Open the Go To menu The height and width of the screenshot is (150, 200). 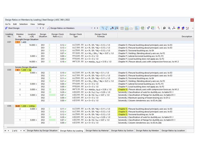pyautogui.click(x=8, y=24)
